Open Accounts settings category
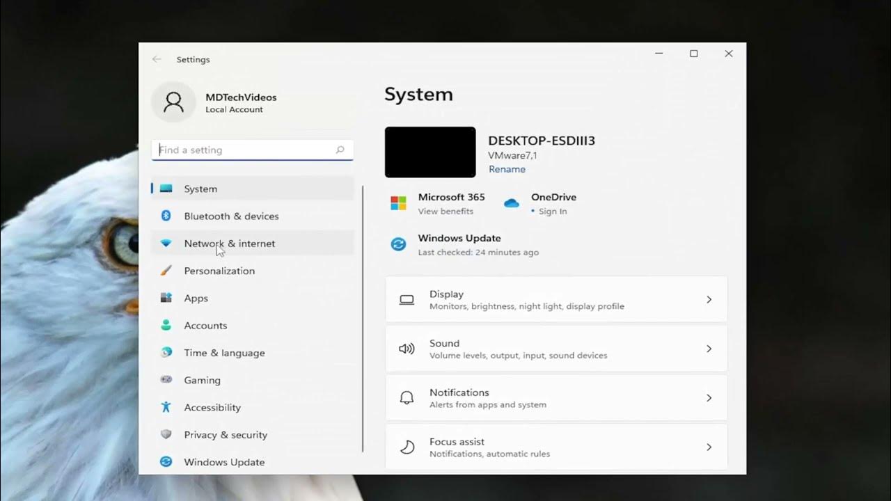 click(253, 325)
